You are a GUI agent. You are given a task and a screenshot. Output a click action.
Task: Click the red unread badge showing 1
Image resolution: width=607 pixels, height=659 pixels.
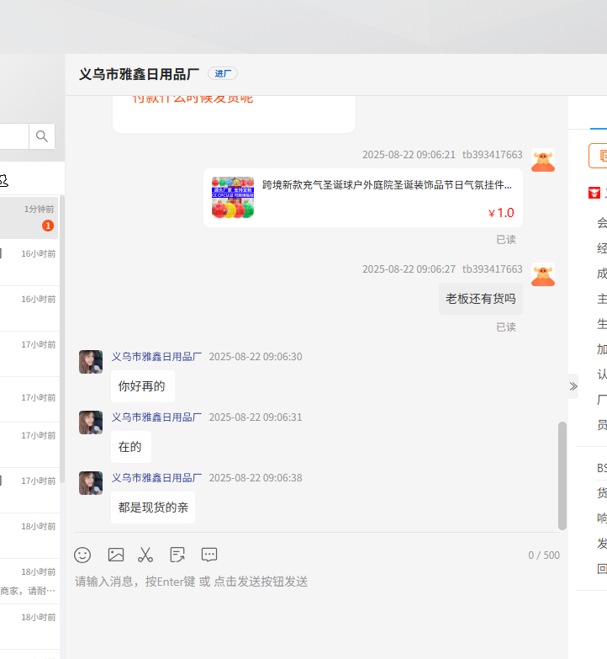[48, 226]
